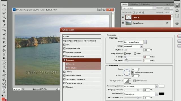181x101 pixels.
Task: Select the Clone Stamp tool
Action: [x=4, y=38]
